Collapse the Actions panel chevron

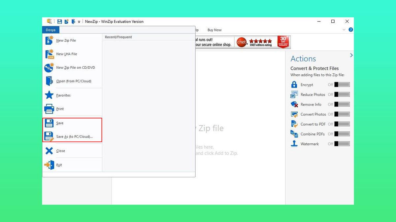pos(351,55)
